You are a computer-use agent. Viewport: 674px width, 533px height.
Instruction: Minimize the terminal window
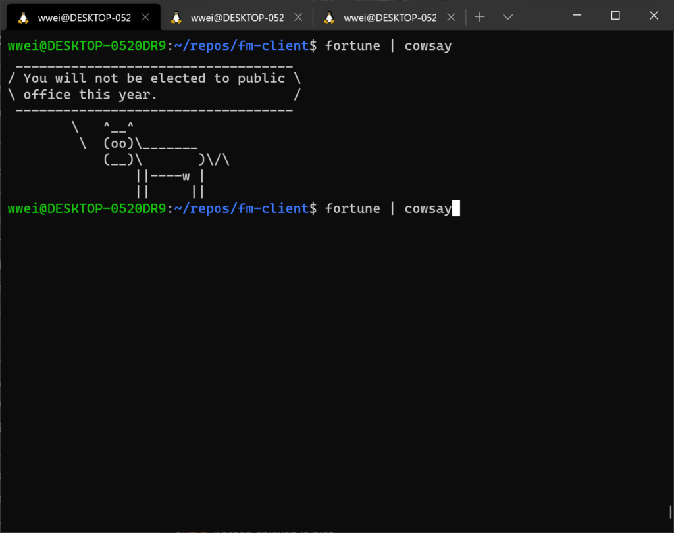pos(577,16)
